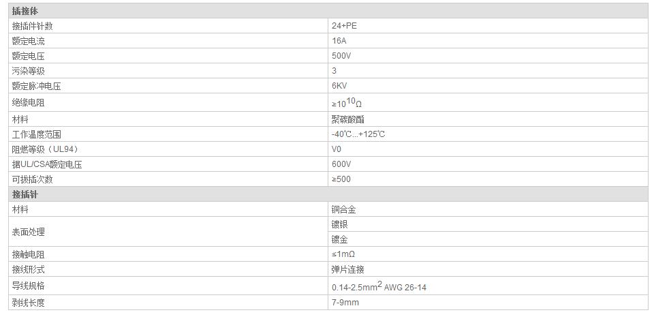Click the 7-9mm strip length value
The image size is (654, 319).
pos(345,303)
